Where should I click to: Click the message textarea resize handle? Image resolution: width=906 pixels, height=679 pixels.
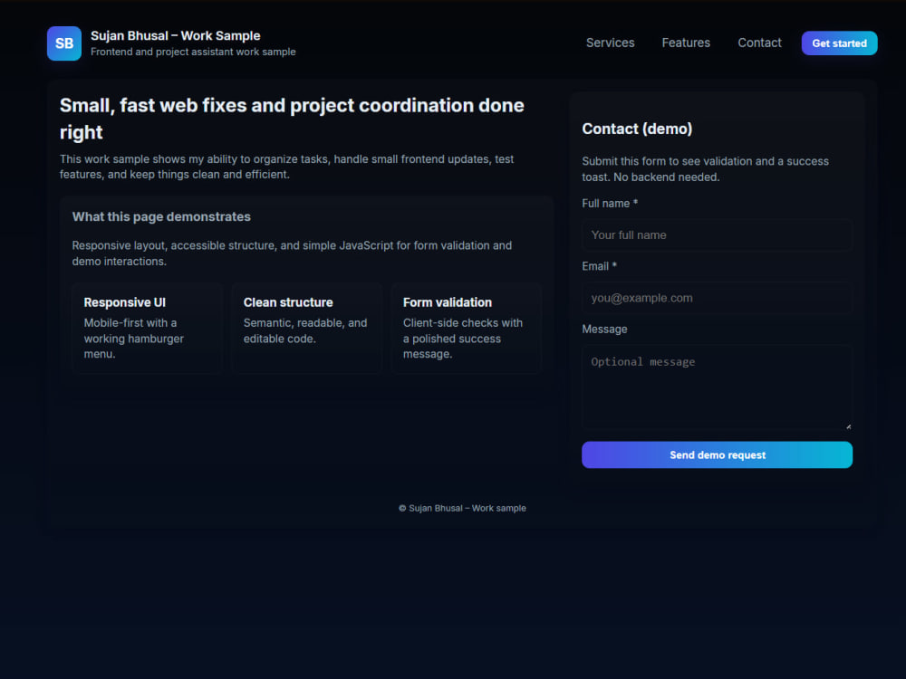point(848,426)
